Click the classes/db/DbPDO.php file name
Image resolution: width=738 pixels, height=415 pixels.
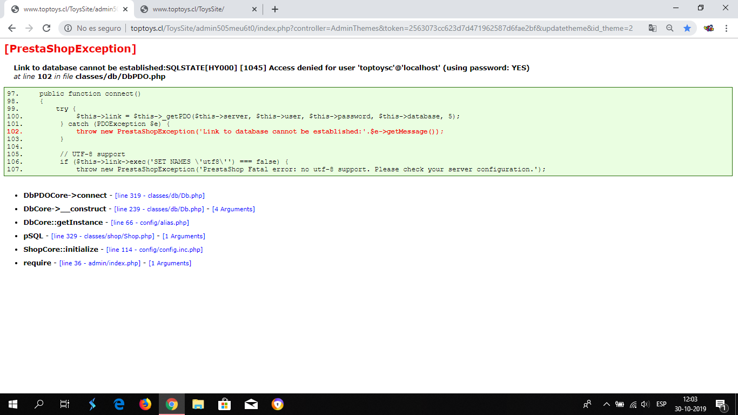(x=120, y=77)
